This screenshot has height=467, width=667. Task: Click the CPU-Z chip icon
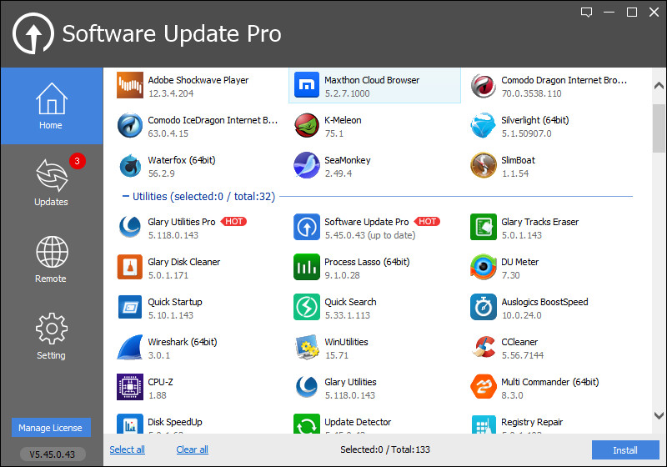click(130, 387)
